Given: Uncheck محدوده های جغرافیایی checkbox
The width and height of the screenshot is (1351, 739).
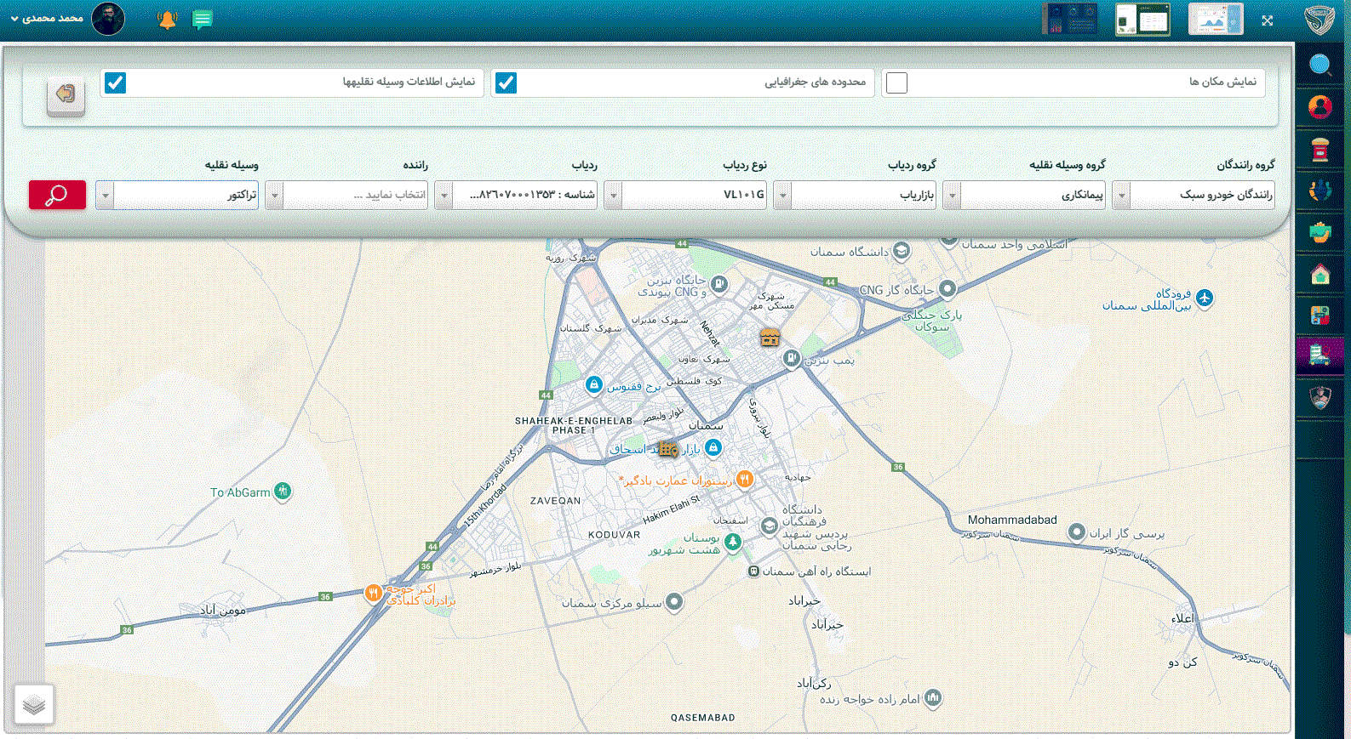Looking at the screenshot, I should point(507,82).
